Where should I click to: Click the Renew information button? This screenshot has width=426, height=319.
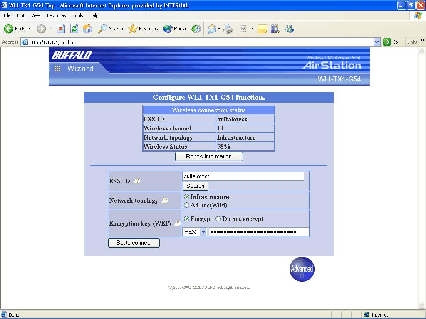(x=209, y=157)
